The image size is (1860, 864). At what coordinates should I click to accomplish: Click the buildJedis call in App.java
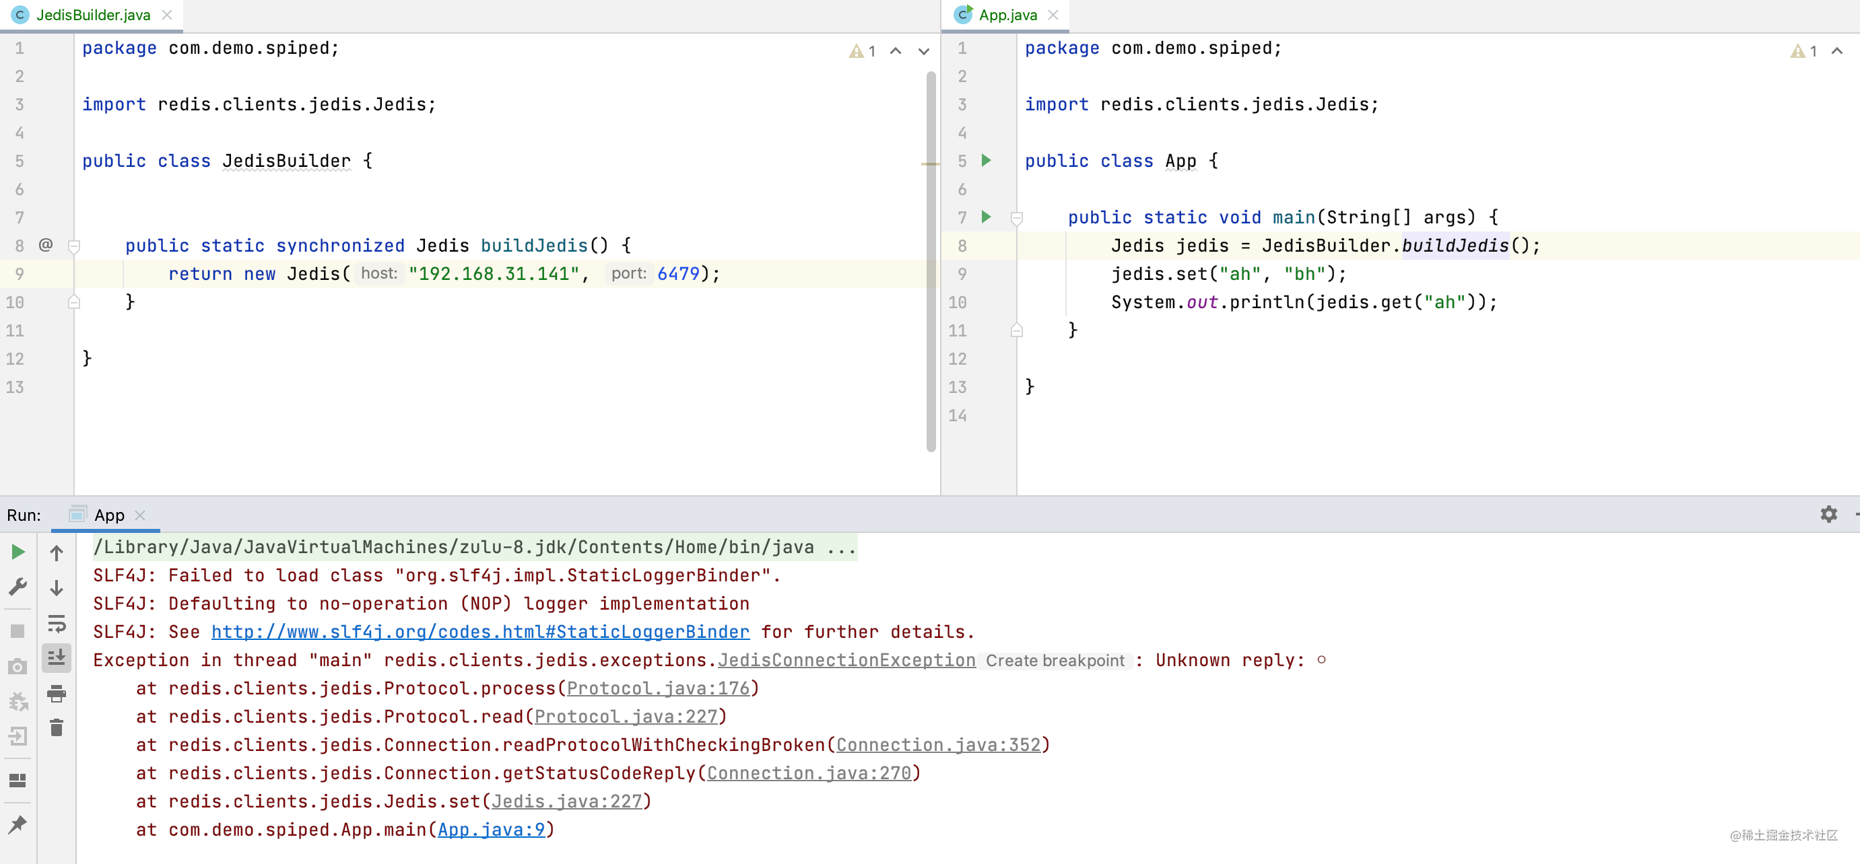click(x=1455, y=245)
